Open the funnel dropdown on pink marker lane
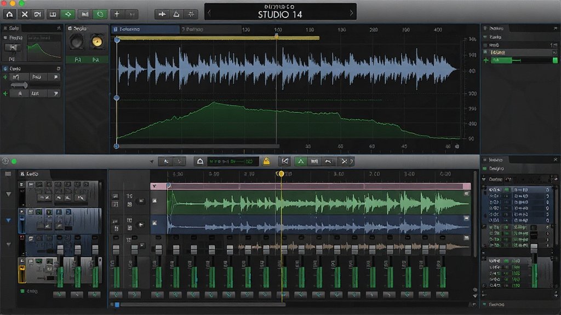 pyautogui.click(x=154, y=186)
